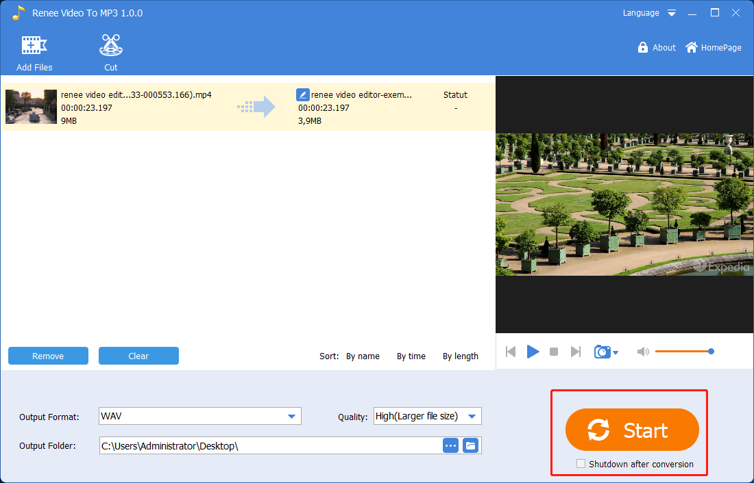Image resolution: width=754 pixels, height=483 pixels.
Task: Click the Start conversion button
Action: pos(631,430)
